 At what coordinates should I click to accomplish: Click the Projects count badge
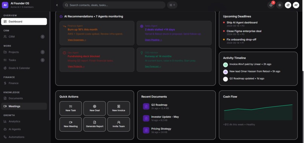click(43, 52)
